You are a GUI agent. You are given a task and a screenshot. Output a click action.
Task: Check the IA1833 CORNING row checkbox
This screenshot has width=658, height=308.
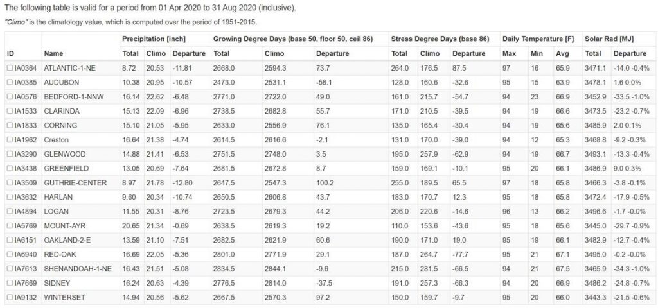pos(10,124)
